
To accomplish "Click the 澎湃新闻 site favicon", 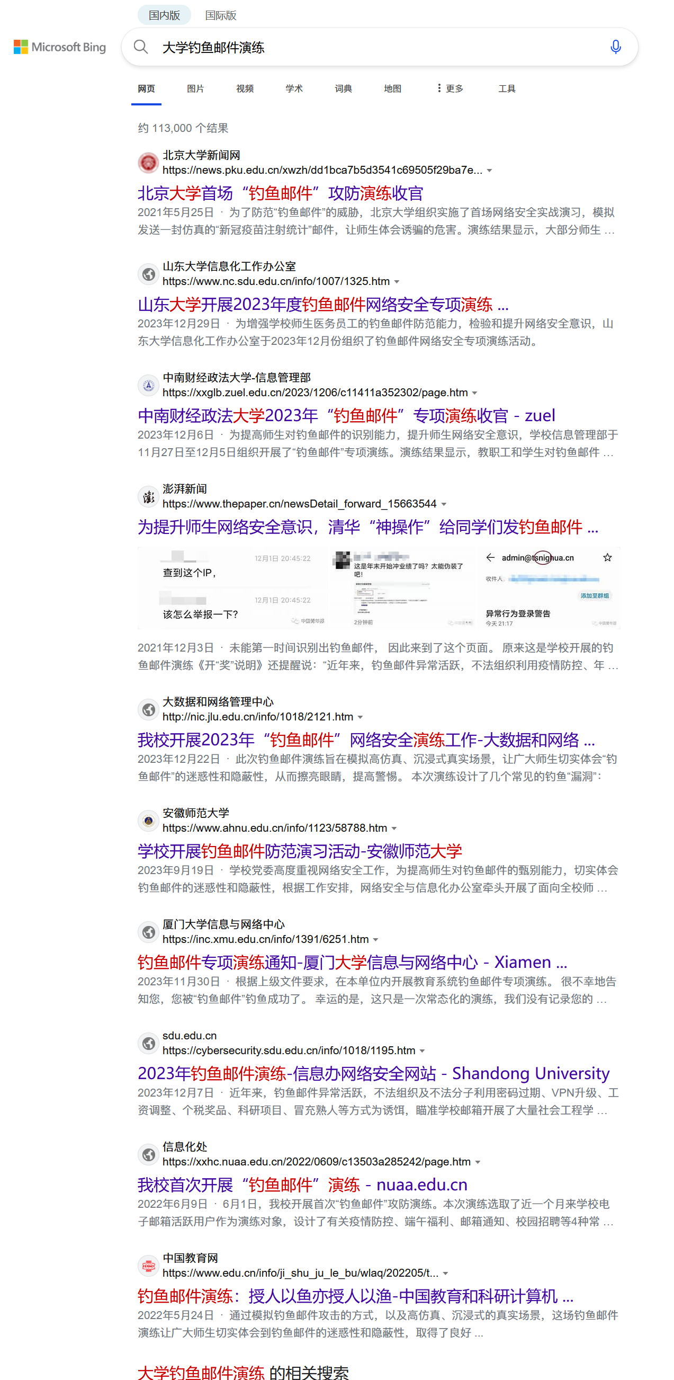I will (x=148, y=496).
